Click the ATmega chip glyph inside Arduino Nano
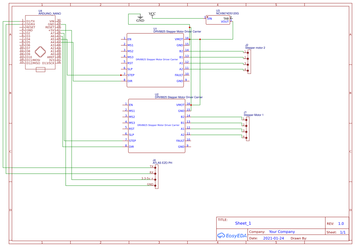Viewport: 355px width, 247px height. pyautogui.click(x=41, y=51)
